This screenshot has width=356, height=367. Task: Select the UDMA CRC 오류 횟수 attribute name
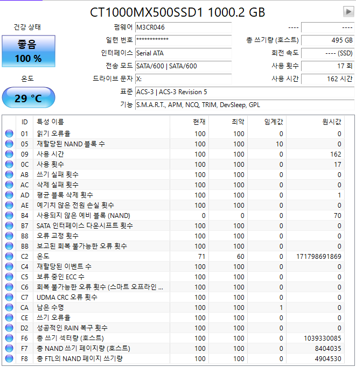pyautogui.click(x=67, y=297)
